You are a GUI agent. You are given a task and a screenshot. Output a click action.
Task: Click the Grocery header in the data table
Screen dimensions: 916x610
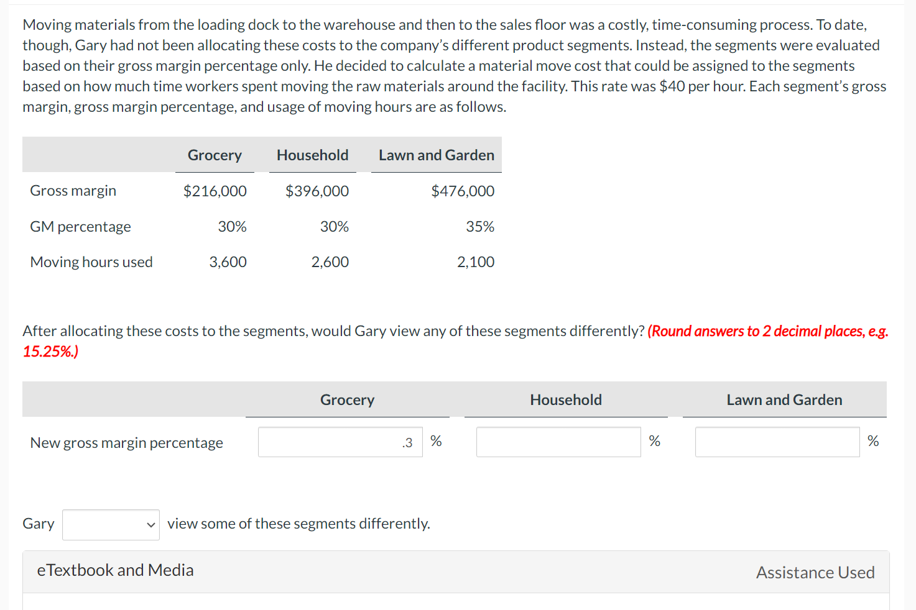[x=215, y=155]
